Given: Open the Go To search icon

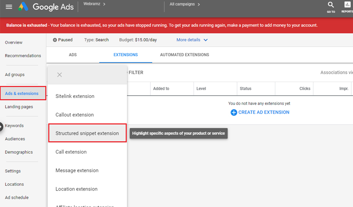Looking at the screenshot, I should [331, 7].
